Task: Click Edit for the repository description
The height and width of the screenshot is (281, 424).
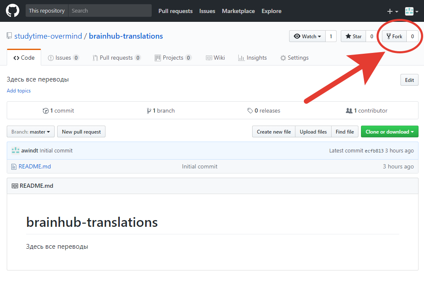Action: (x=409, y=80)
